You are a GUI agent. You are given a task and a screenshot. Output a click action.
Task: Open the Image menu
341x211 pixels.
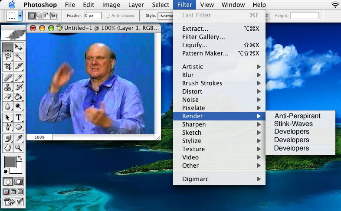(111, 5)
